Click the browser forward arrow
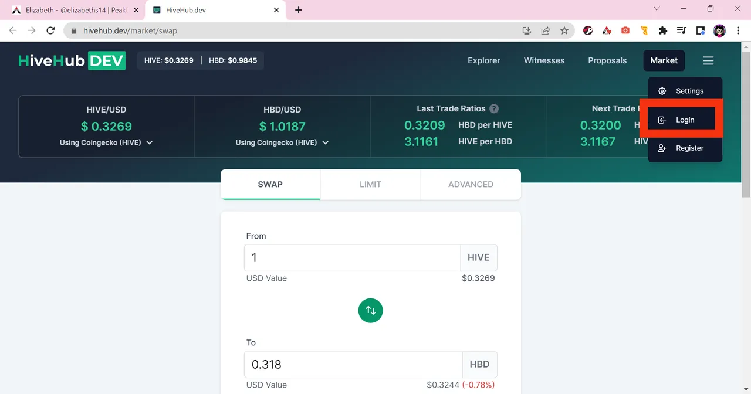This screenshot has width=751, height=394. (32, 30)
